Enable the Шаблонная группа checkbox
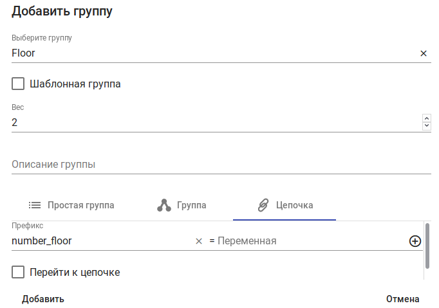Image resolution: width=439 pixels, height=308 pixels. coord(18,84)
